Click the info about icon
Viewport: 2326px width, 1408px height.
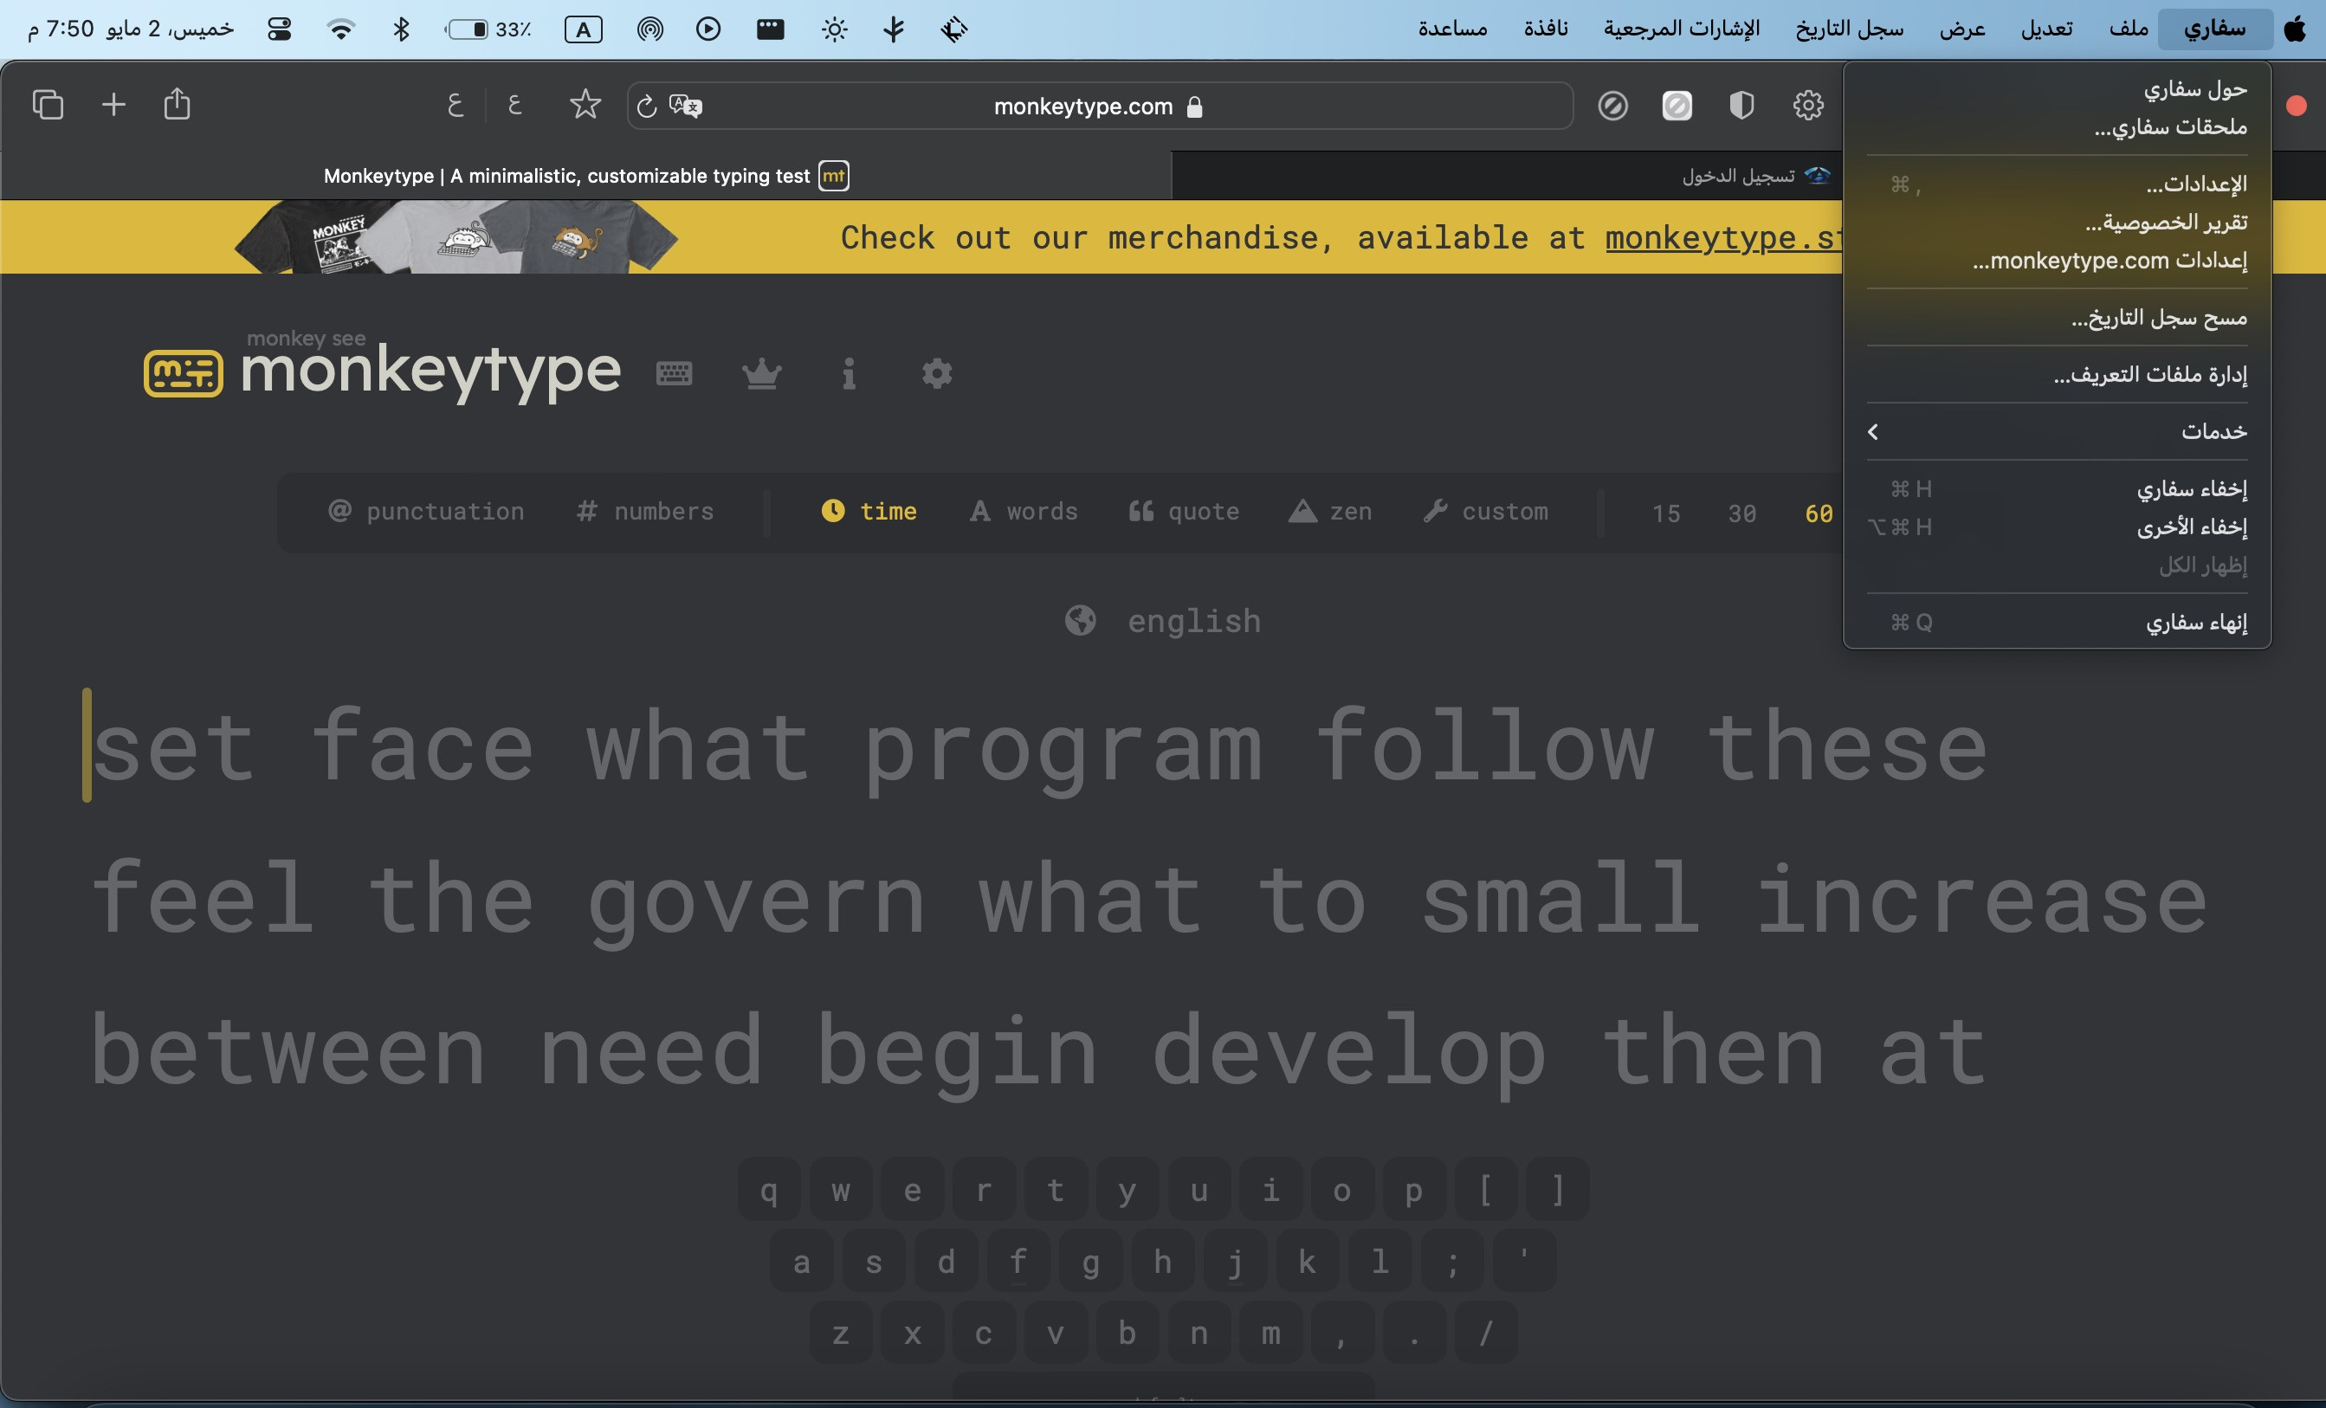click(x=849, y=374)
